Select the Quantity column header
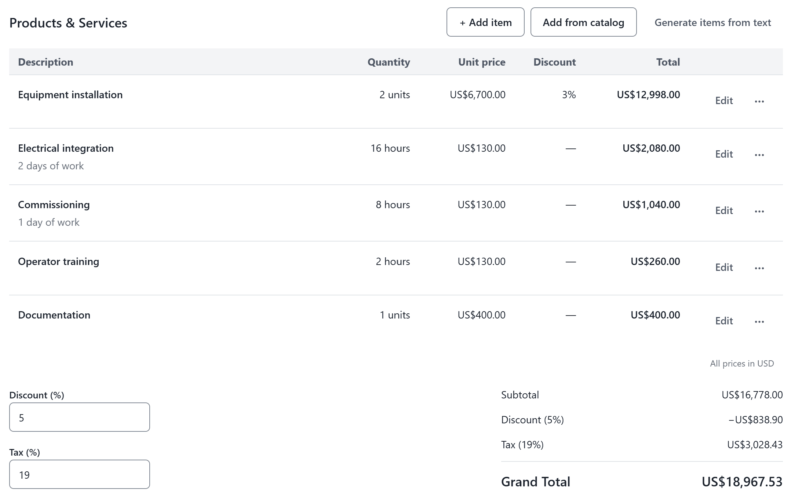 389,62
